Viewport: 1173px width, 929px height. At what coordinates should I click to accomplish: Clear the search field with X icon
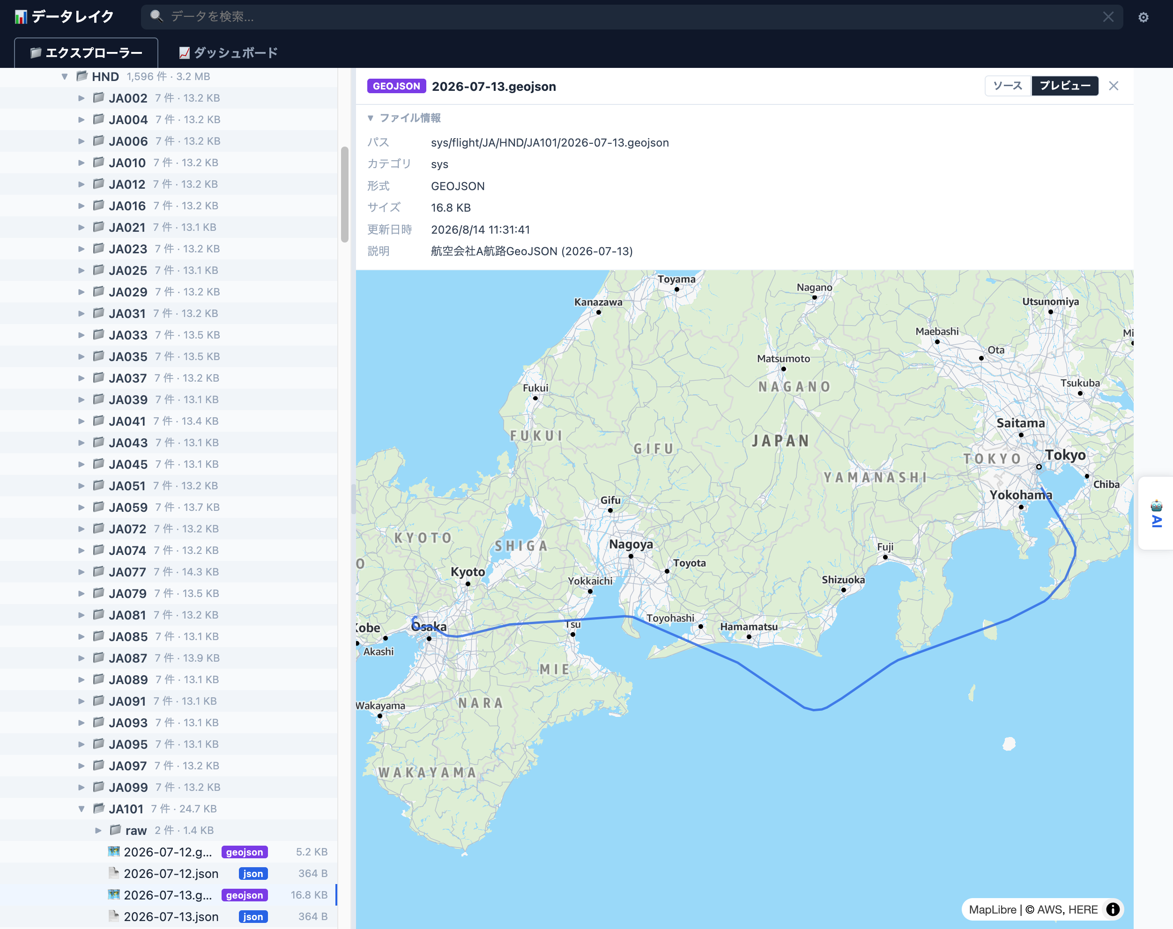coord(1108,17)
